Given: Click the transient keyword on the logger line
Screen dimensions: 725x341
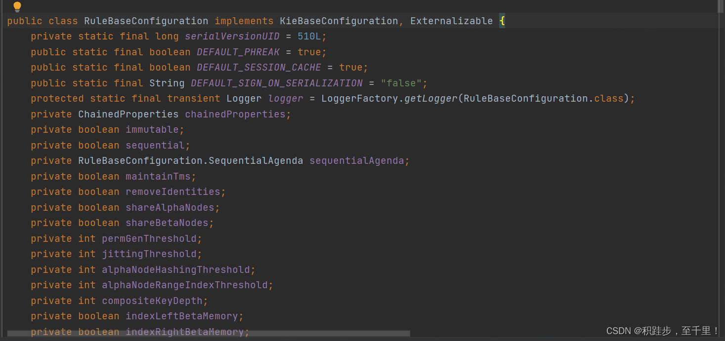Looking at the screenshot, I should click(194, 99).
